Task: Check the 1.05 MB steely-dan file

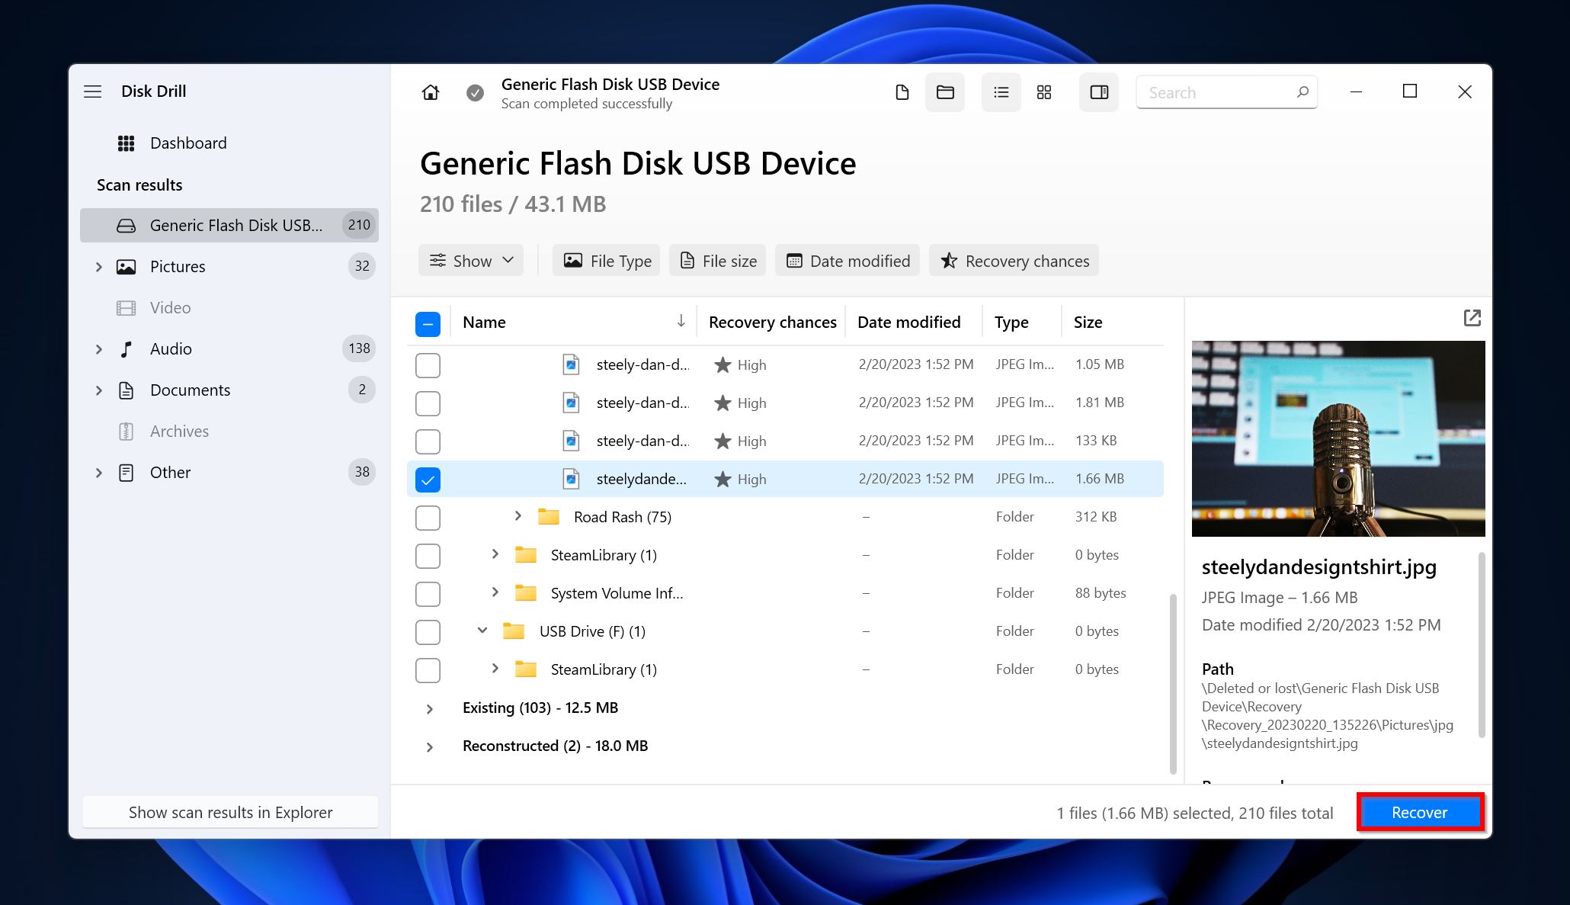Action: click(428, 365)
